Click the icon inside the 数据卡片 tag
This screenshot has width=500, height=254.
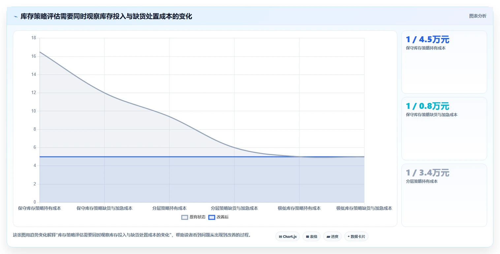tap(349, 237)
